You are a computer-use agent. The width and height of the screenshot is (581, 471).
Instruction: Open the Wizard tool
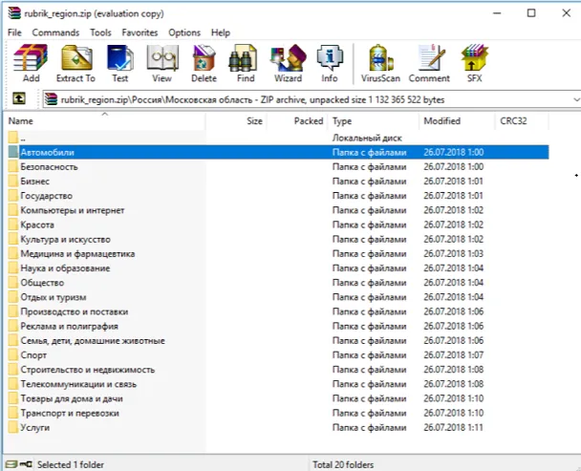tap(288, 63)
